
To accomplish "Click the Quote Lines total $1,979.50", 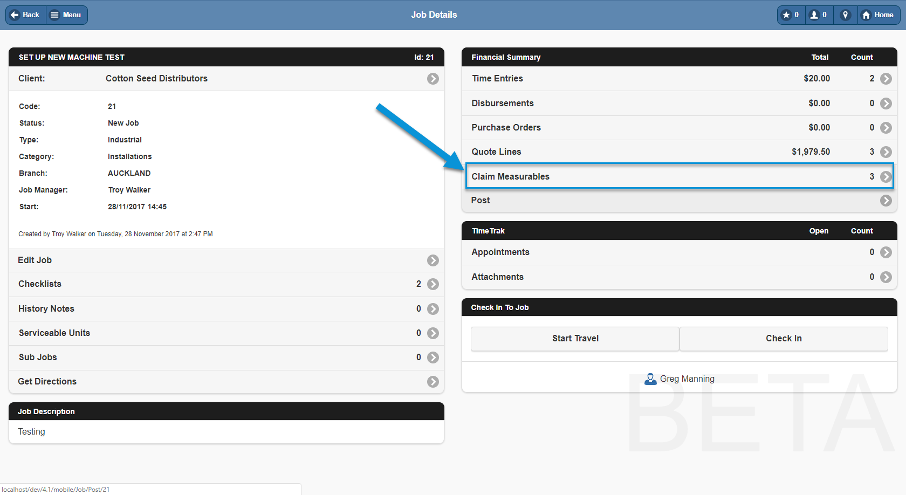I will click(x=811, y=152).
